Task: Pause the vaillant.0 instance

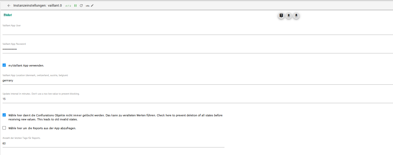Action: pos(75,6)
